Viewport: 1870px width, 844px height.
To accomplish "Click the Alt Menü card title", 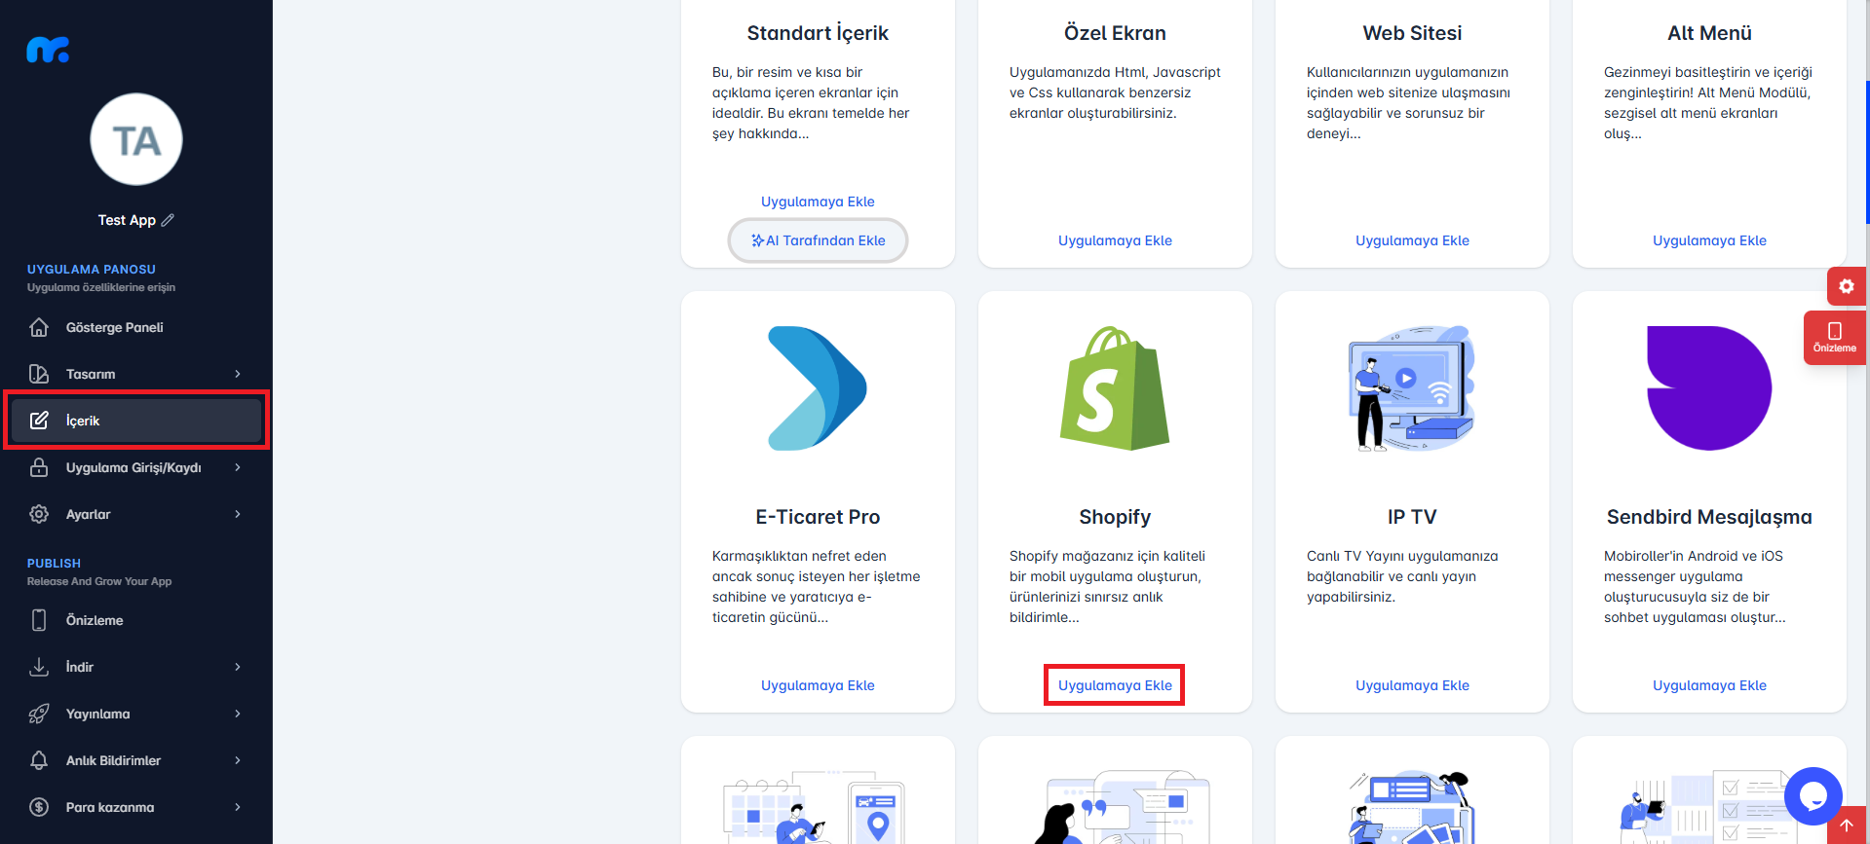I will tap(1709, 33).
